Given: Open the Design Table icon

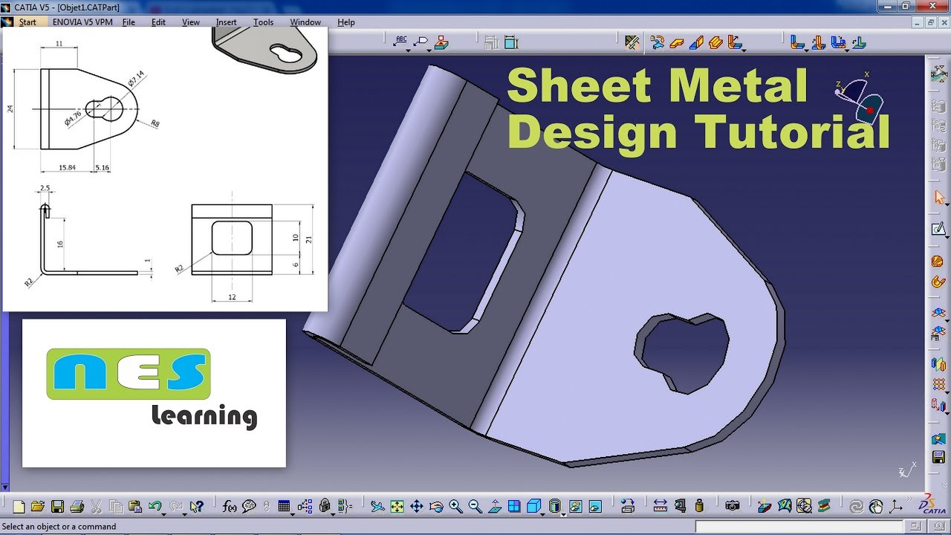Looking at the screenshot, I should (283, 507).
